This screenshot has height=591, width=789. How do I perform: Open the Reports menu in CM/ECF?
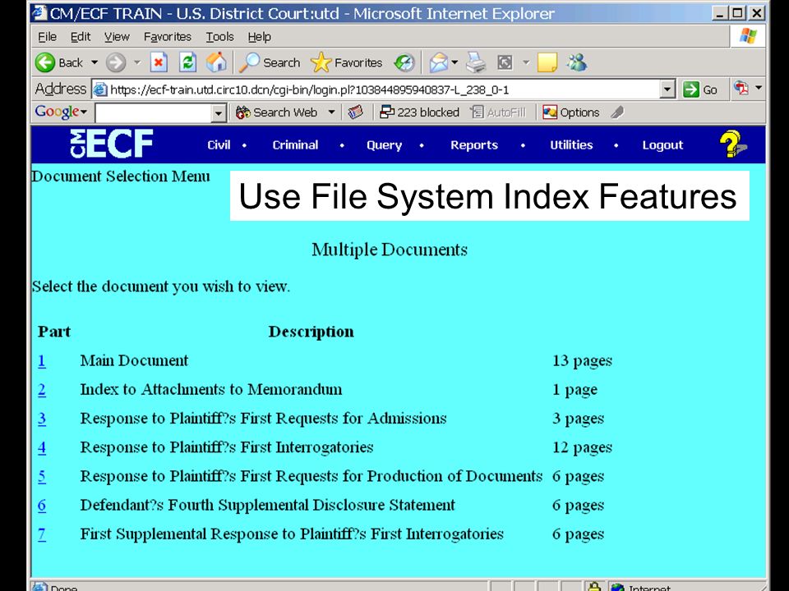coord(474,144)
